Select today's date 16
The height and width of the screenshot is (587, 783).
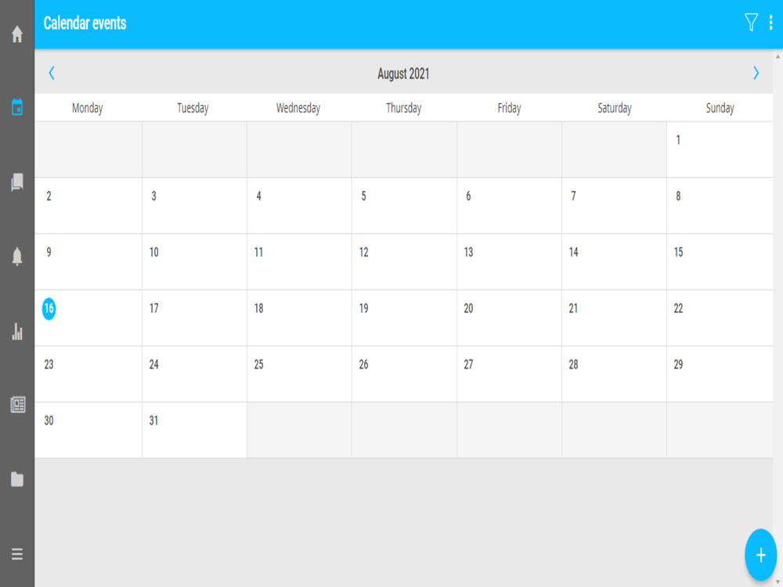[49, 308]
